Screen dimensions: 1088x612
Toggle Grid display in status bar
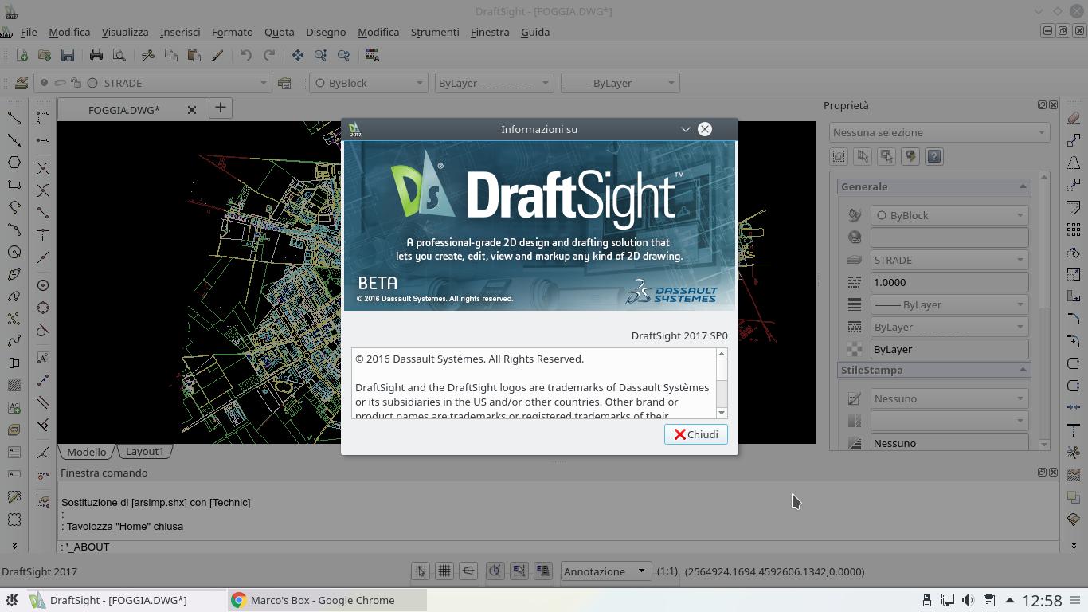coord(444,571)
